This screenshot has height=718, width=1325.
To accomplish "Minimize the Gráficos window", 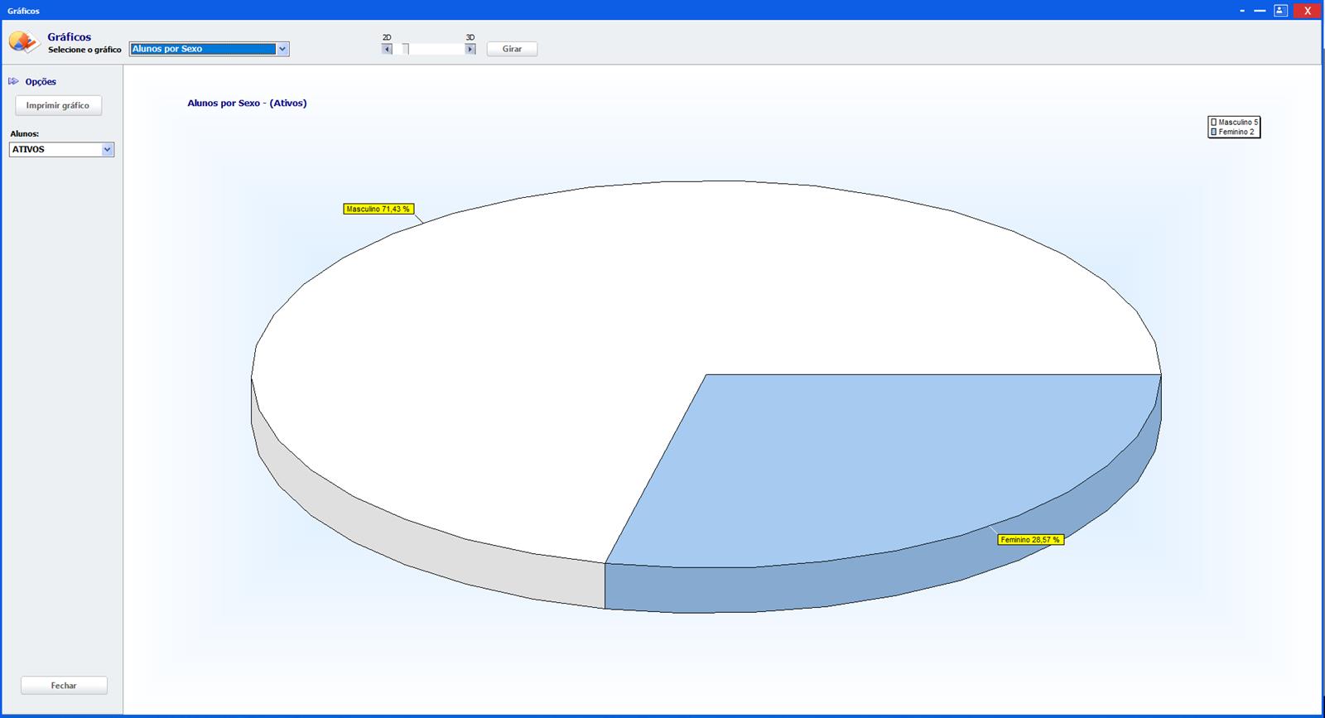I will [x=1260, y=11].
